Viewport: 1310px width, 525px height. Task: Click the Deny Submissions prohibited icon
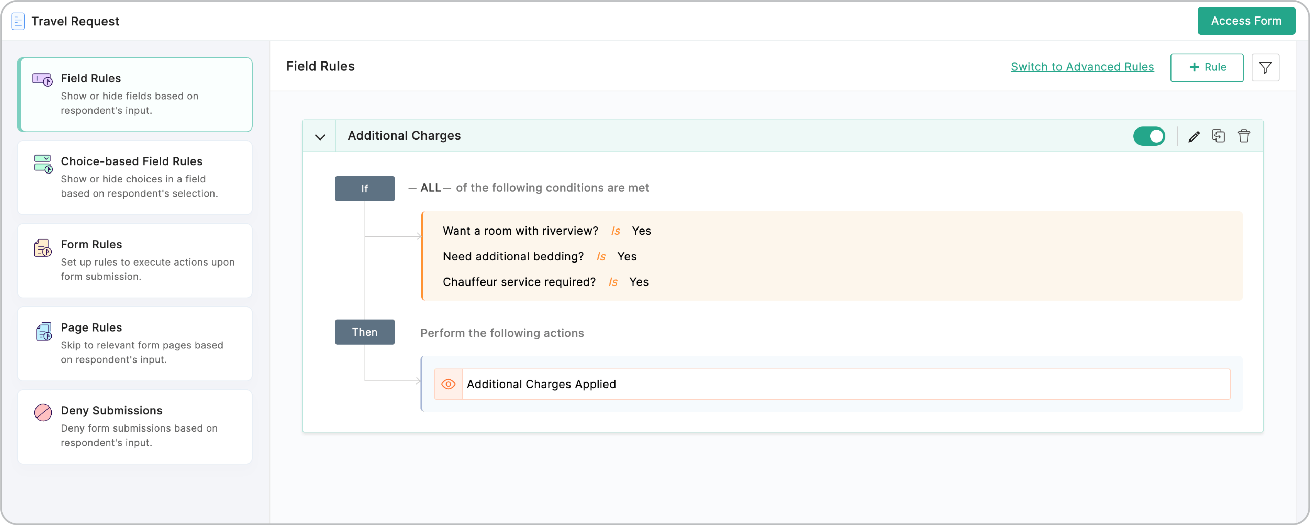[x=43, y=412]
